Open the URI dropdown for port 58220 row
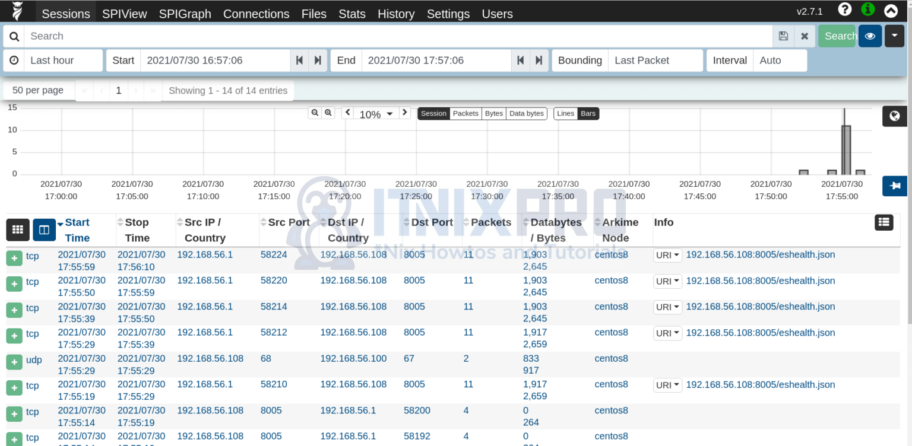Viewport: 912px width, 446px height. pos(668,281)
